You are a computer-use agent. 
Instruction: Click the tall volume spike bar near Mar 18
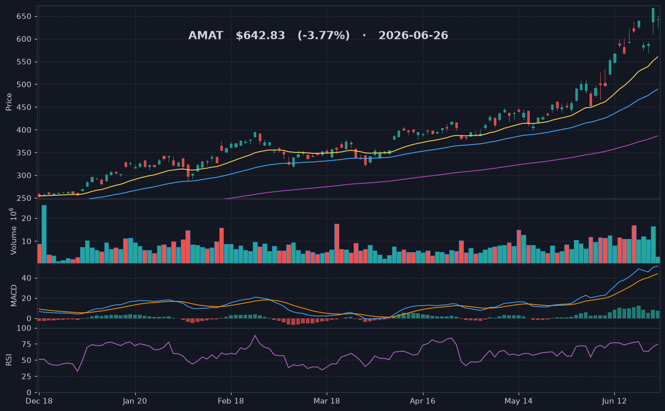pyautogui.click(x=337, y=243)
